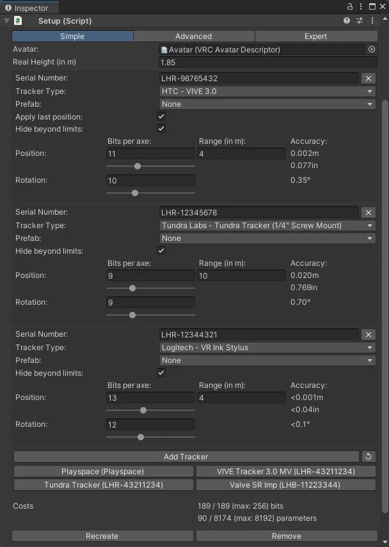Add Tundra Tracker (LHR-43211234)
This screenshot has width=389, height=547.
click(104, 484)
